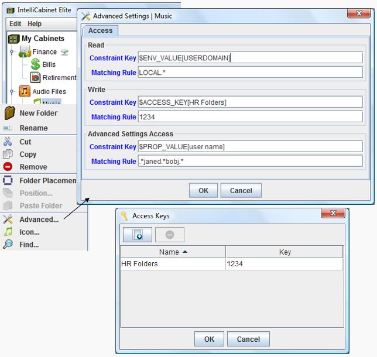Choose Remove from the context menu
377x357 pixels.
33,167
